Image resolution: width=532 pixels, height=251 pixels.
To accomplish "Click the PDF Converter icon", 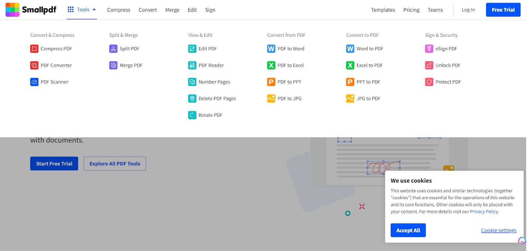I will (34, 65).
